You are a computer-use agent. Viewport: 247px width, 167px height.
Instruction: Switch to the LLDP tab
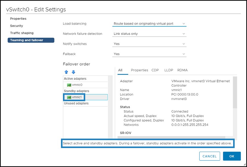(x=168, y=70)
